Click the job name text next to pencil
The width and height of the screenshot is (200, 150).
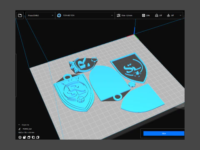click(x=27, y=129)
